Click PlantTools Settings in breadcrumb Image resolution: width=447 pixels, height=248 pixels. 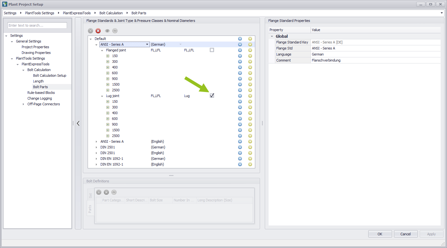40,13
